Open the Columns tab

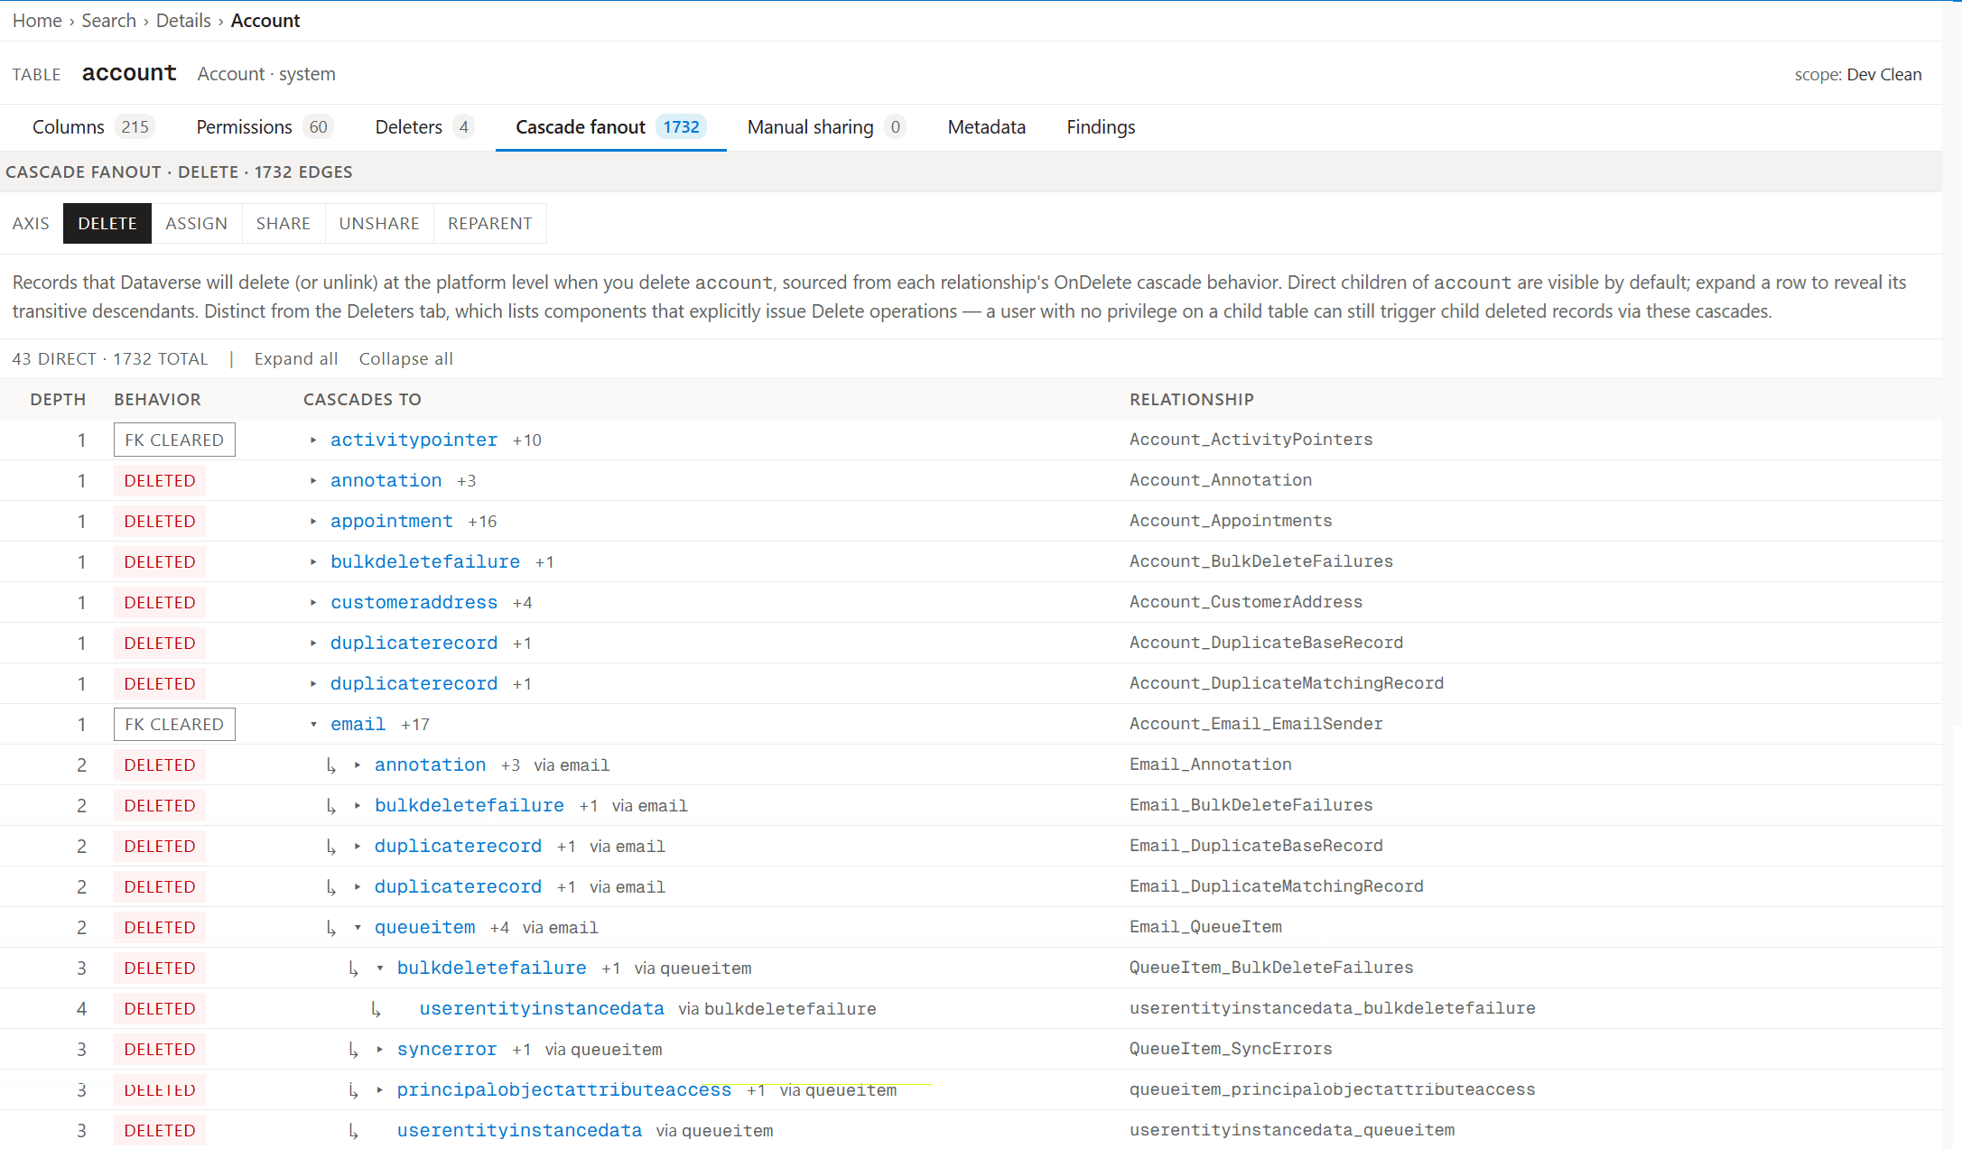(93, 127)
